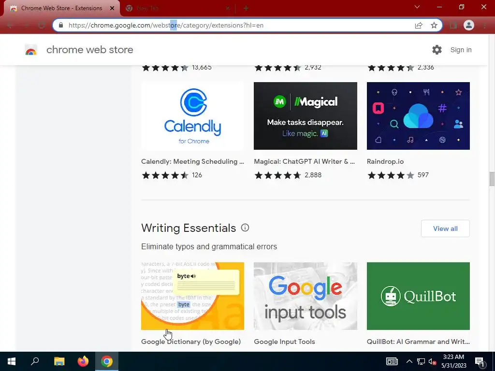Select the Chrome Web Store - Extensions tab
The width and height of the screenshot is (495, 371).
tap(62, 8)
